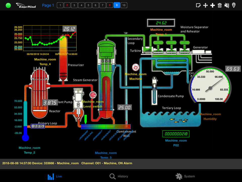This screenshot has width=242, height=182.
Task: Click the plus icon to add widget
Action: (213, 5)
